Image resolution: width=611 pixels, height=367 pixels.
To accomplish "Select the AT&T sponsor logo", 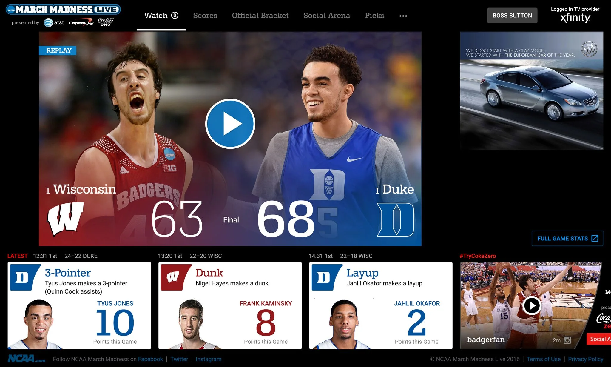I will (54, 22).
